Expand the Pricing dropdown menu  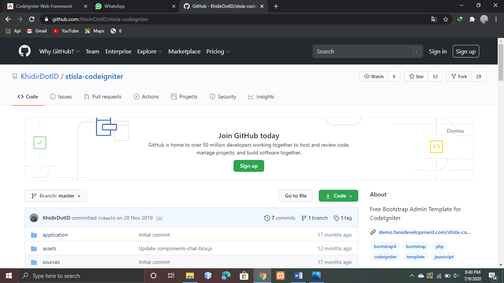point(218,52)
